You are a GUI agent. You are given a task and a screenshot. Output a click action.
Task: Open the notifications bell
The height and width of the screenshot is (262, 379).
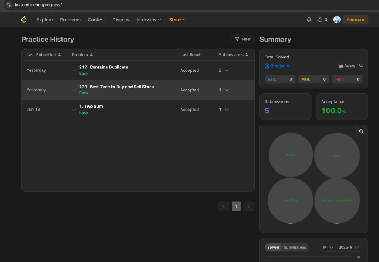309,20
